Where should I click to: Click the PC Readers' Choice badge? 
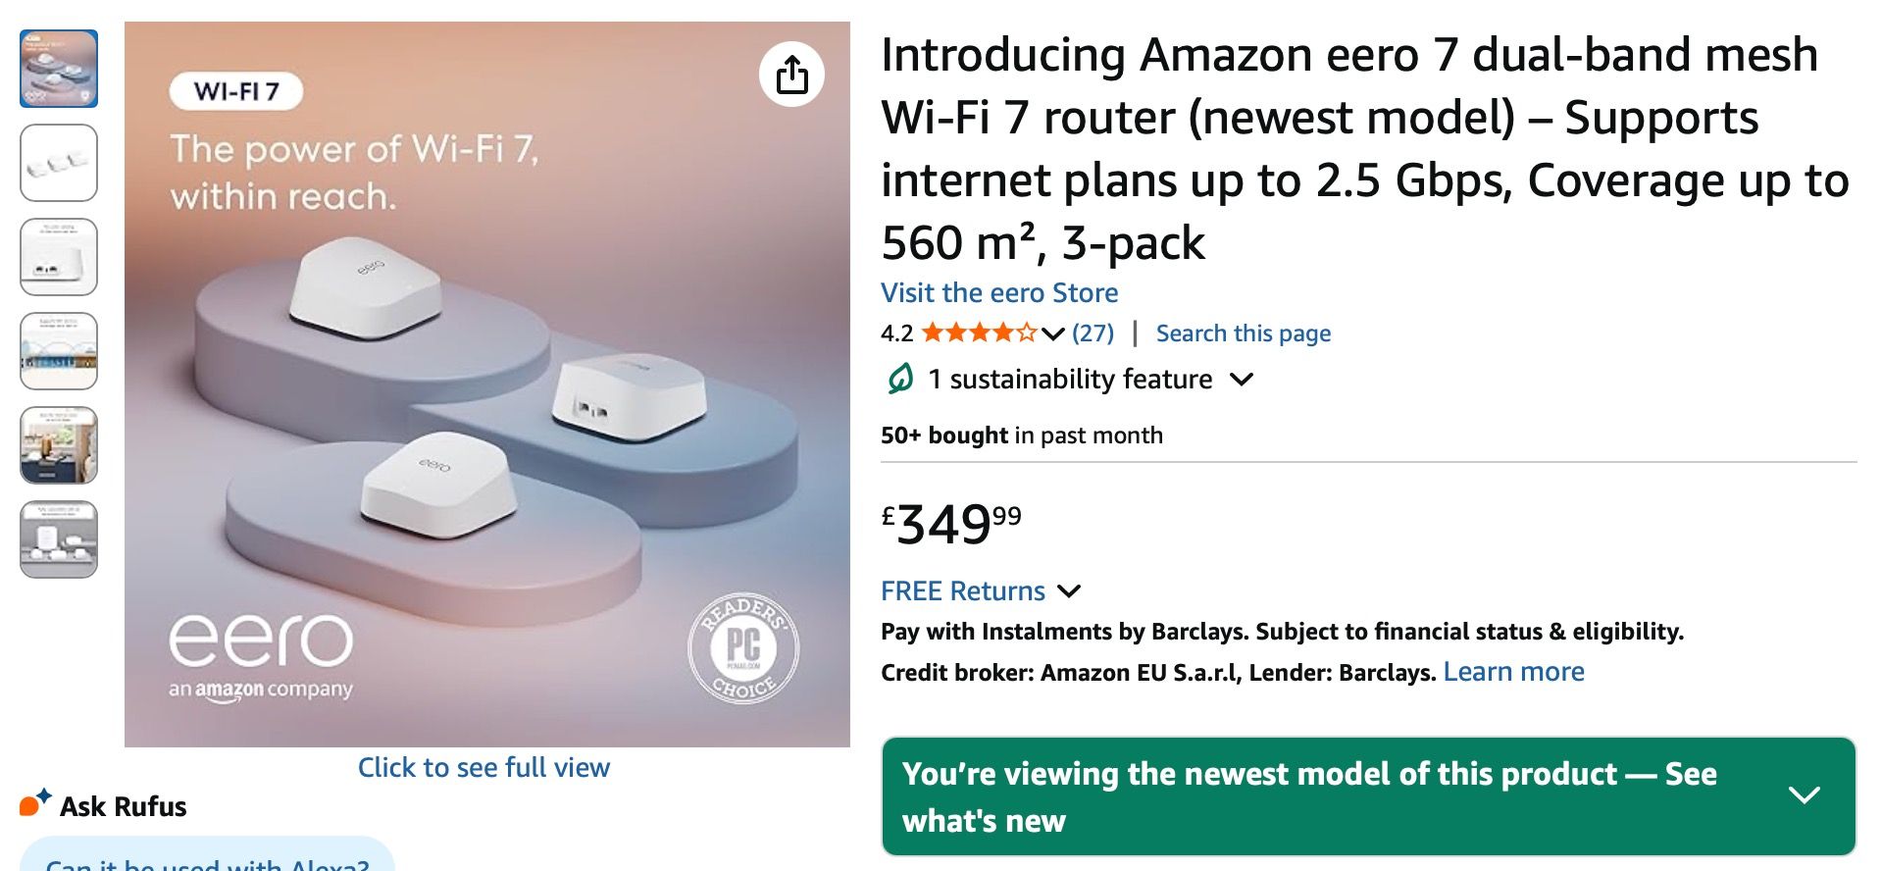pyautogui.click(x=742, y=647)
